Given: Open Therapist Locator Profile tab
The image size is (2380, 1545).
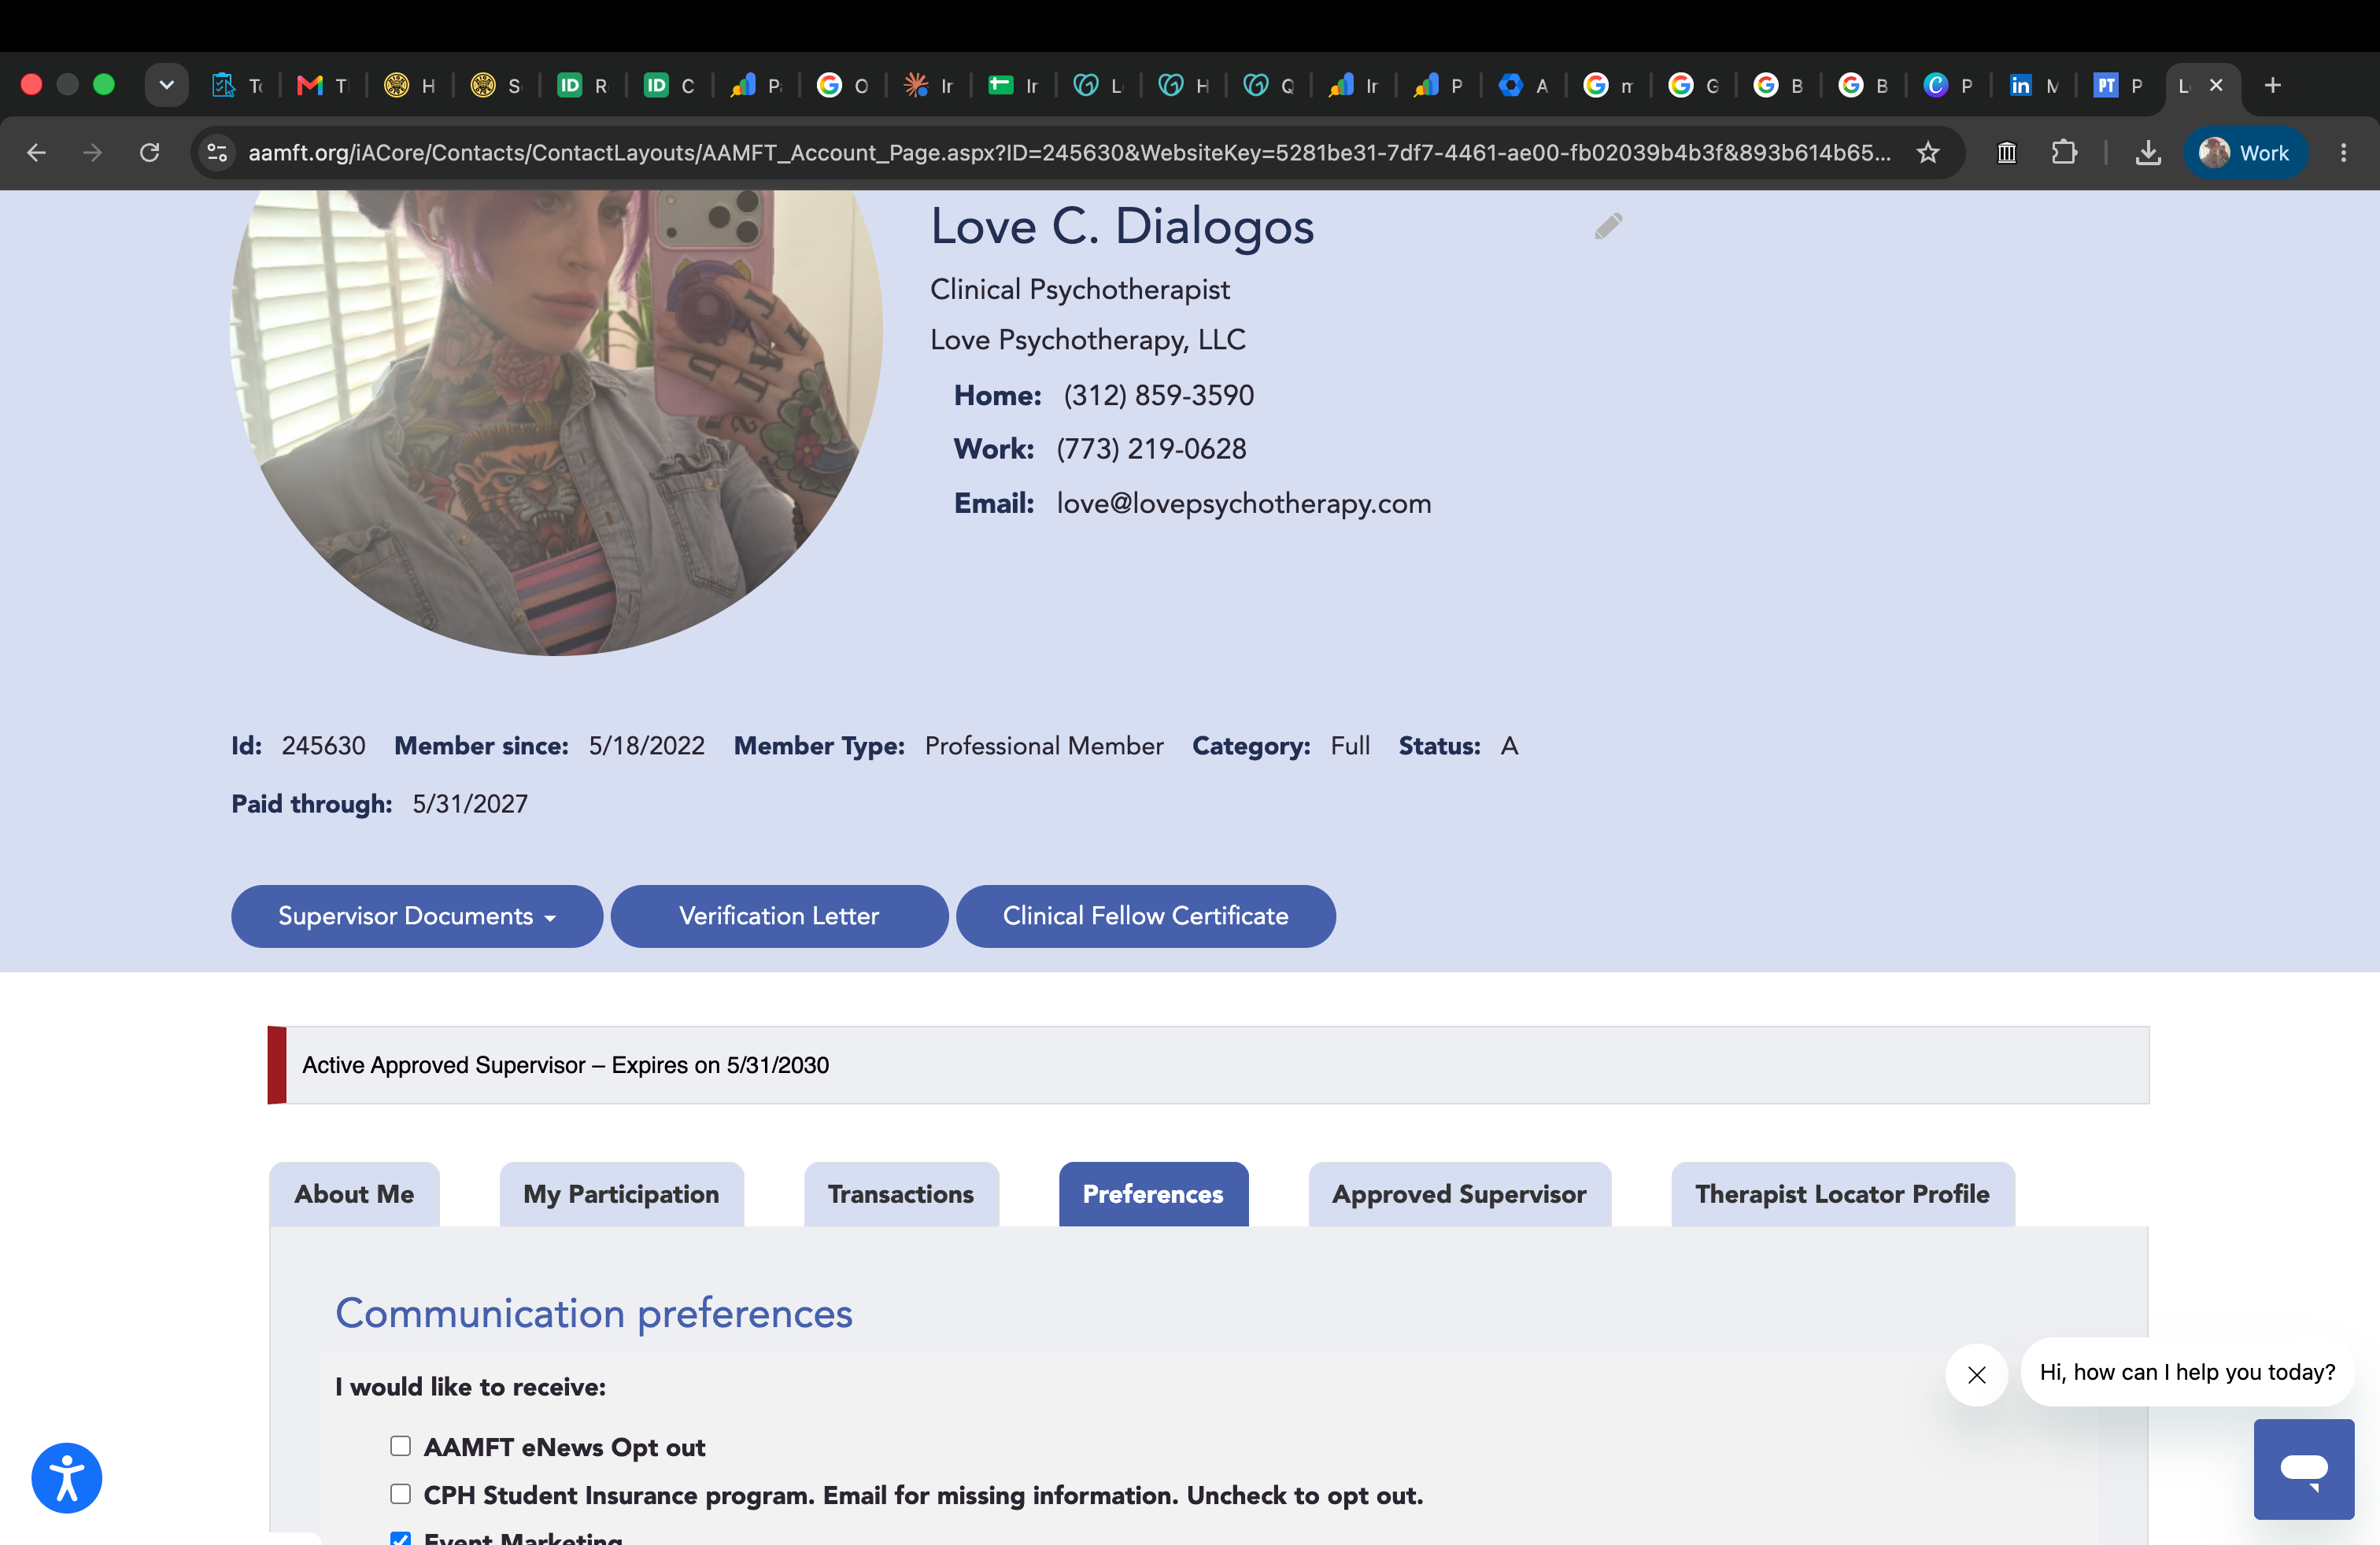Looking at the screenshot, I should pos(1842,1193).
